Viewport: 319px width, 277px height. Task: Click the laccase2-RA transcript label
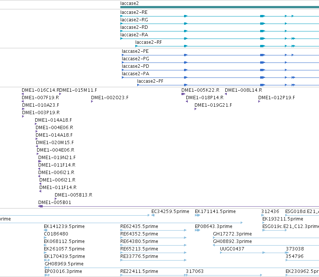[134, 35]
